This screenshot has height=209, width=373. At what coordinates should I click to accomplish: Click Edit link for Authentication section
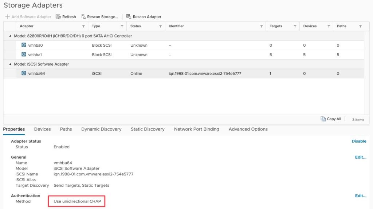coord(361,196)
